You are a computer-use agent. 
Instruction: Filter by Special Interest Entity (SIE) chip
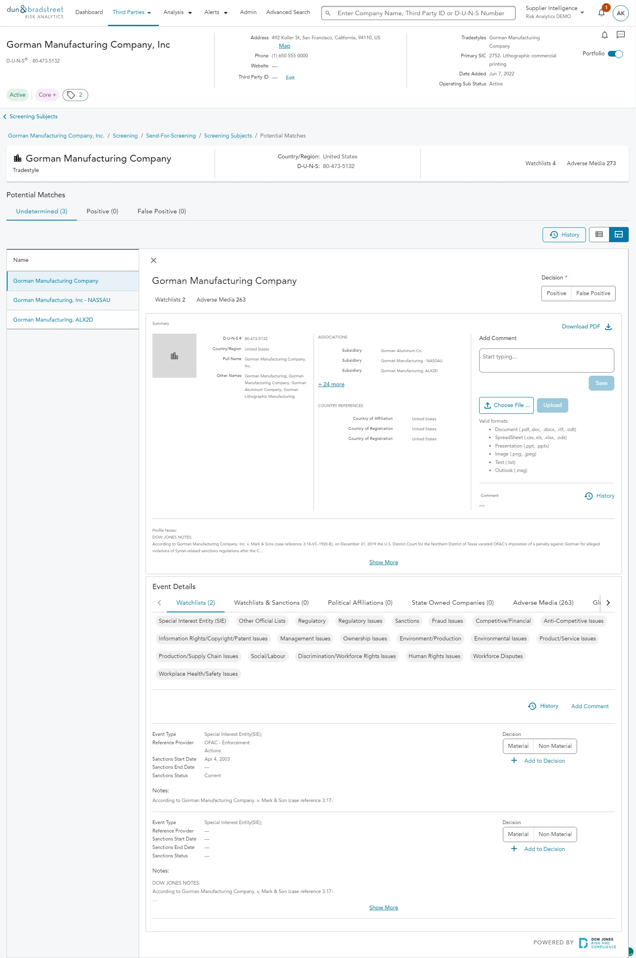click(192, 621)
